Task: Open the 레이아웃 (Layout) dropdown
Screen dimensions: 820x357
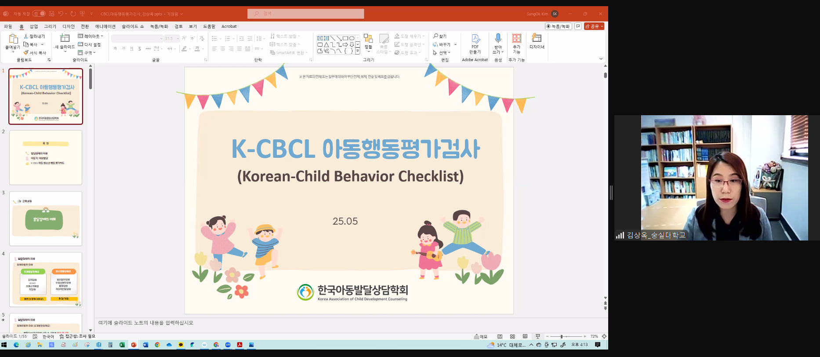Action: coord(91,36)
